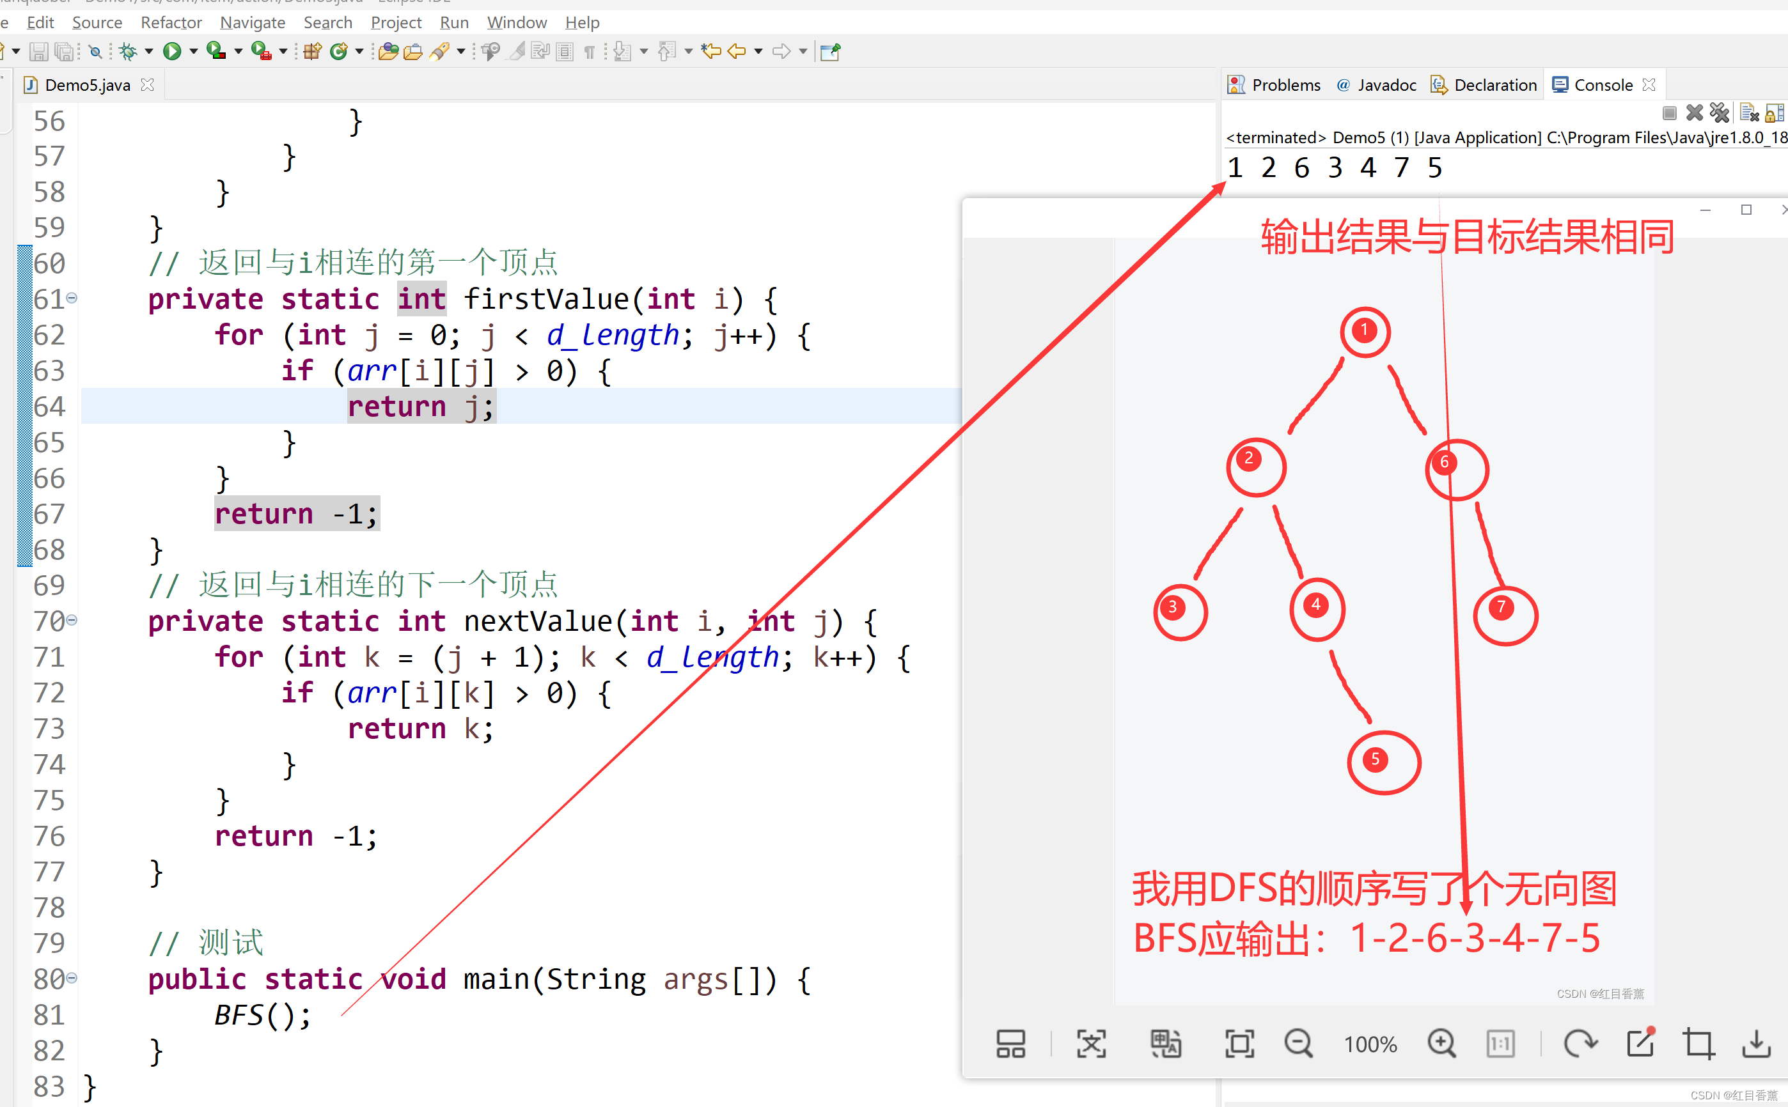Viewport: 1788px width, 1107px height.
Task: Click the green Run button
Action: [172, 51]
